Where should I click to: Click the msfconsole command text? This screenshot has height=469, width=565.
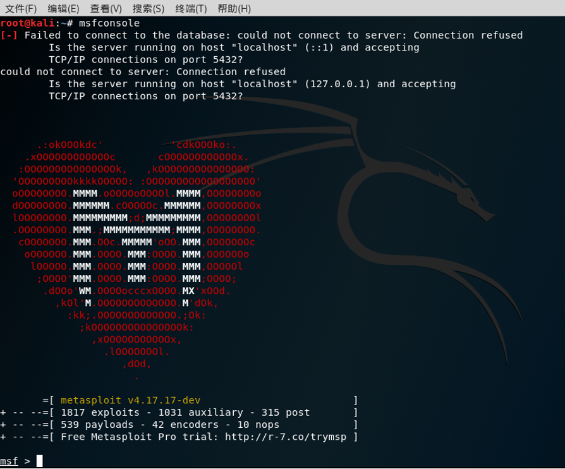tap(109, 23)
